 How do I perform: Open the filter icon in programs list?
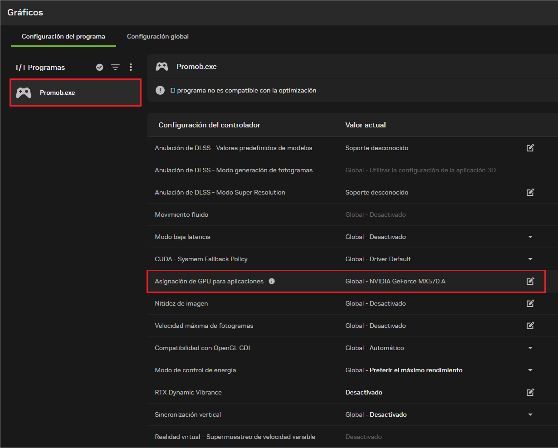(x=116, y=67)
